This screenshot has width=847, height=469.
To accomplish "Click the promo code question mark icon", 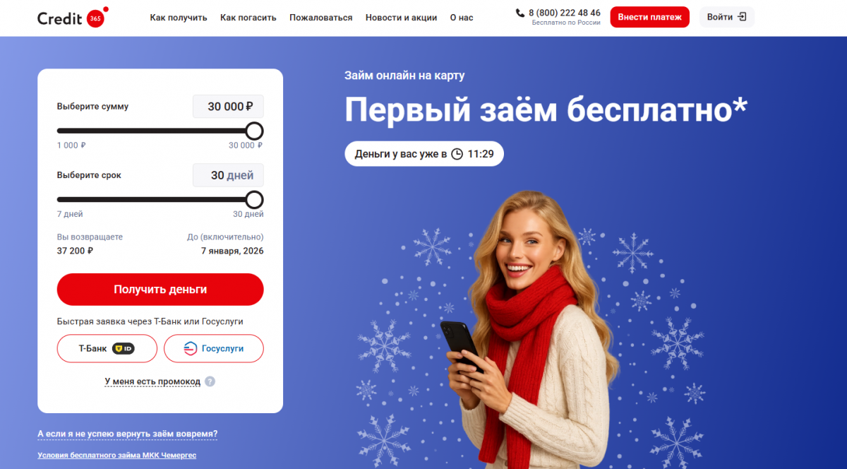I will click(210, 381).
